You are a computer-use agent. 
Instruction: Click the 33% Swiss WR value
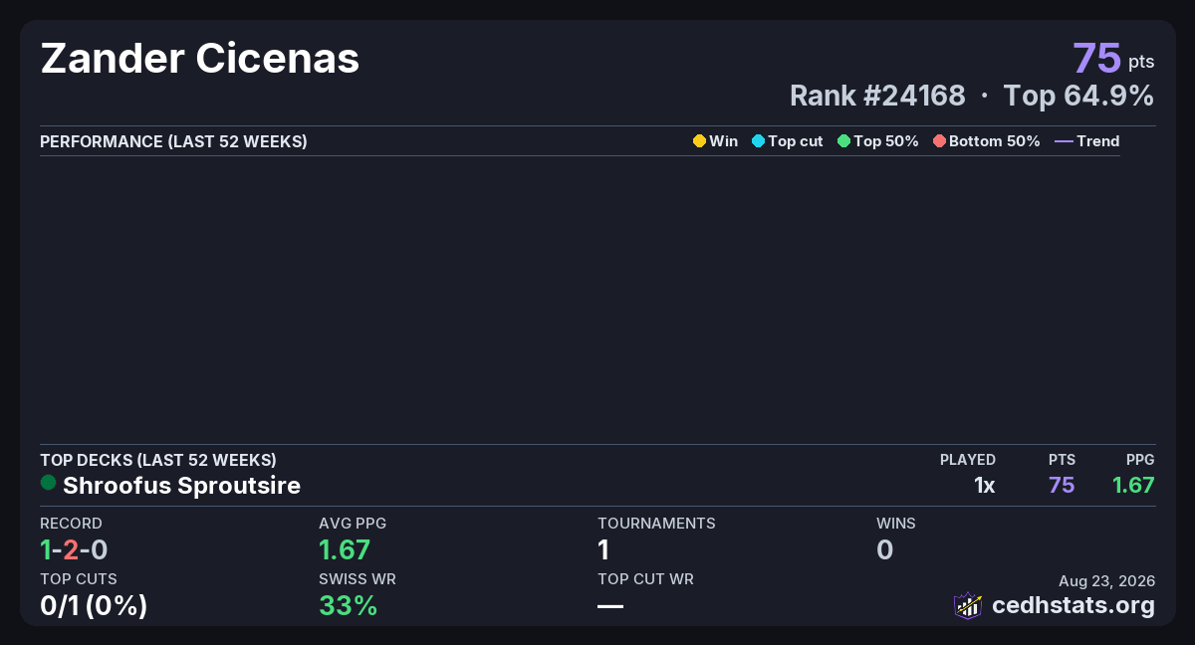click(x=349, y=605)
